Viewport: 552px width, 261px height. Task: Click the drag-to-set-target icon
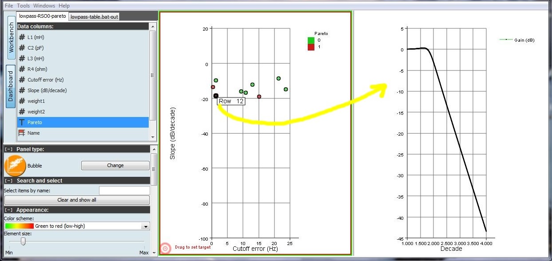165,248
